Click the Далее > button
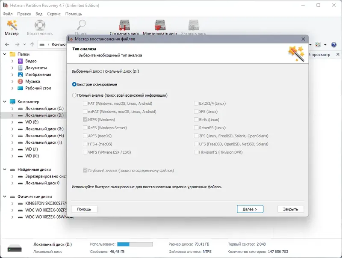 250,209
